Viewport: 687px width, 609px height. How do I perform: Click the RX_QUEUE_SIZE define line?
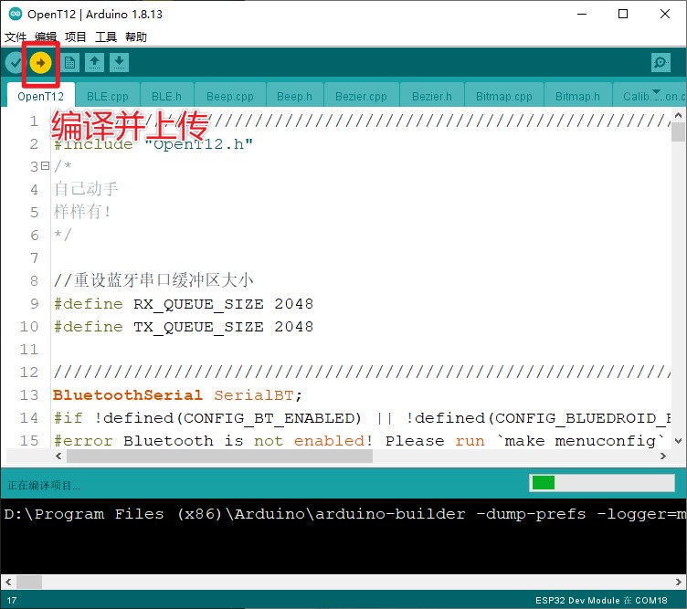point(183,304)
